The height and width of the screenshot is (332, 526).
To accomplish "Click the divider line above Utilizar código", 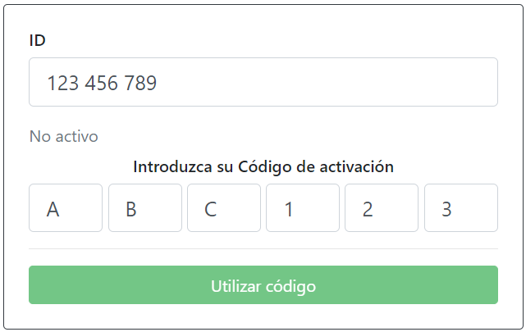I will [x=263, y=248].
